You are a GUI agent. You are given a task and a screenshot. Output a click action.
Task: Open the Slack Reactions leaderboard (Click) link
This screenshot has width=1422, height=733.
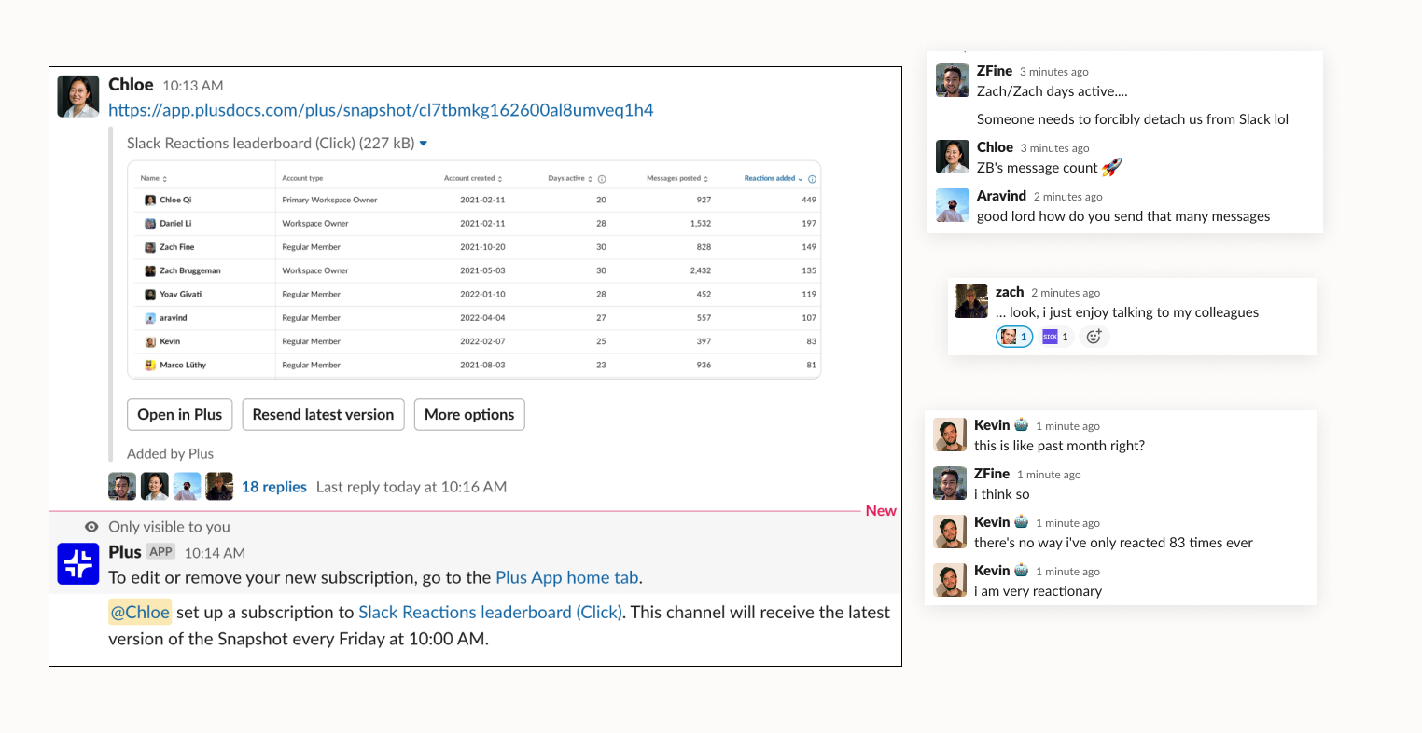pos(491,613)
